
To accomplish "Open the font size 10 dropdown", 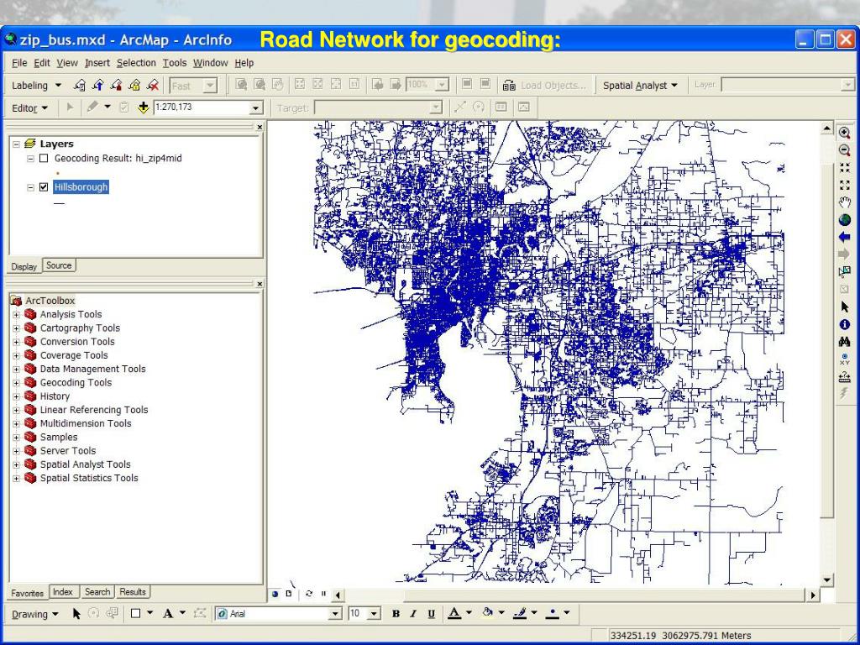I will [374, 614].
